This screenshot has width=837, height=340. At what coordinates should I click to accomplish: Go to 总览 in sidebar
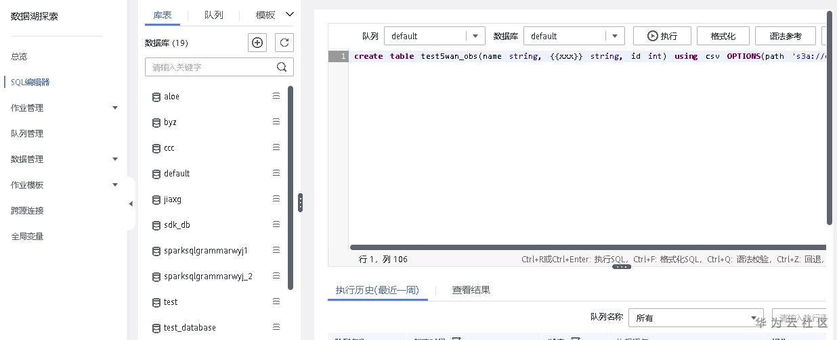point(19,56)
